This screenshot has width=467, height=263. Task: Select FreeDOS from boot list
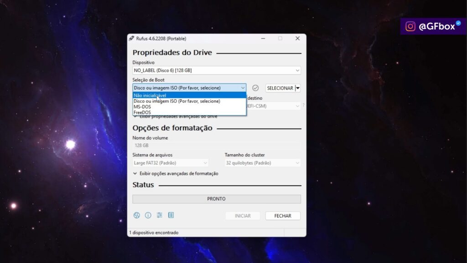coord(189,112)
